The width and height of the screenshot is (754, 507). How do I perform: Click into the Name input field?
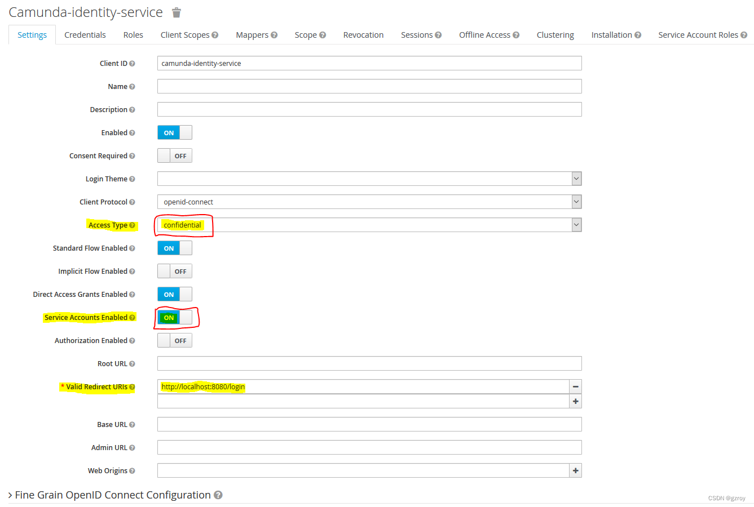(369, 86)
